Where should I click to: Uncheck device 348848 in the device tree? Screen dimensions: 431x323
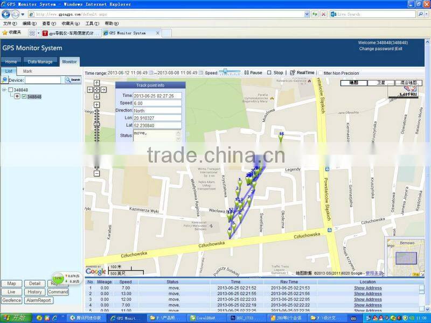(x=24, y=96)
